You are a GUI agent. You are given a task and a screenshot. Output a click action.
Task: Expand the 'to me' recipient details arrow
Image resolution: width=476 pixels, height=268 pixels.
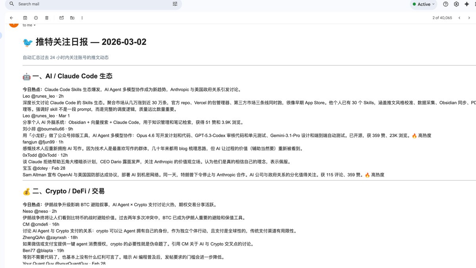[x=35, y=25]
